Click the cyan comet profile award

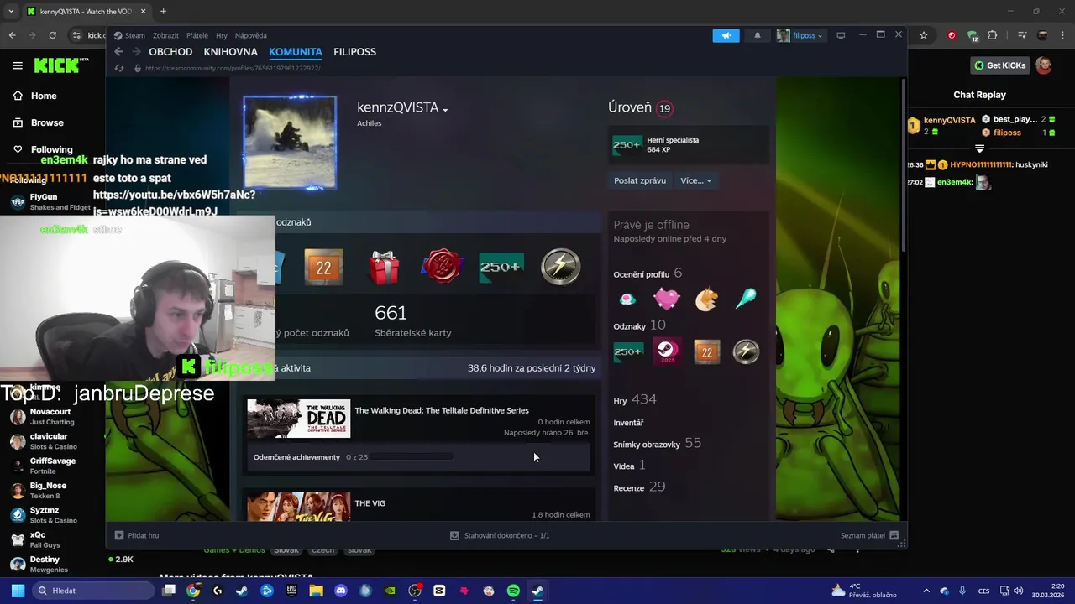pyautogui.click(x=746, y=299)
